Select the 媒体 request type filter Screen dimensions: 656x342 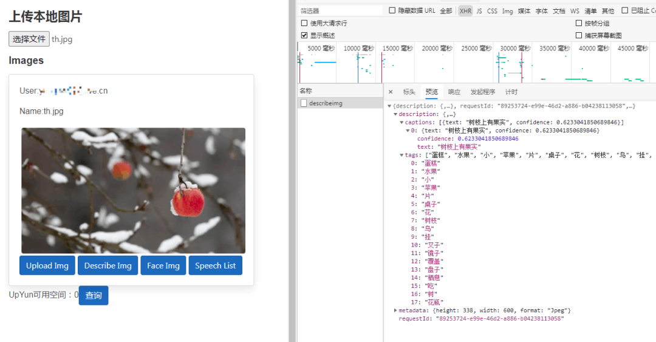pyautogui.click(x=524, y=11)
